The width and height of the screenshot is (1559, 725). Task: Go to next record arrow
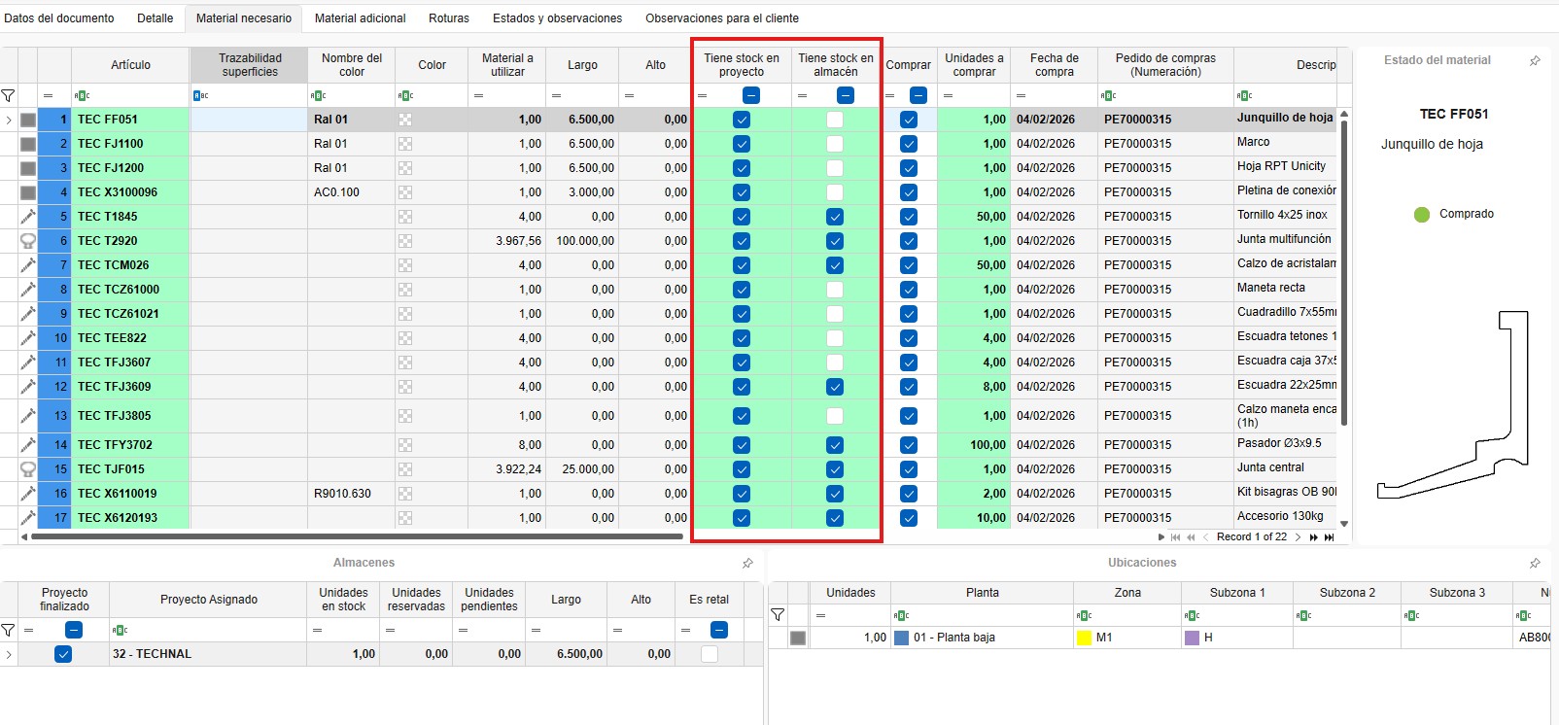1298,536
